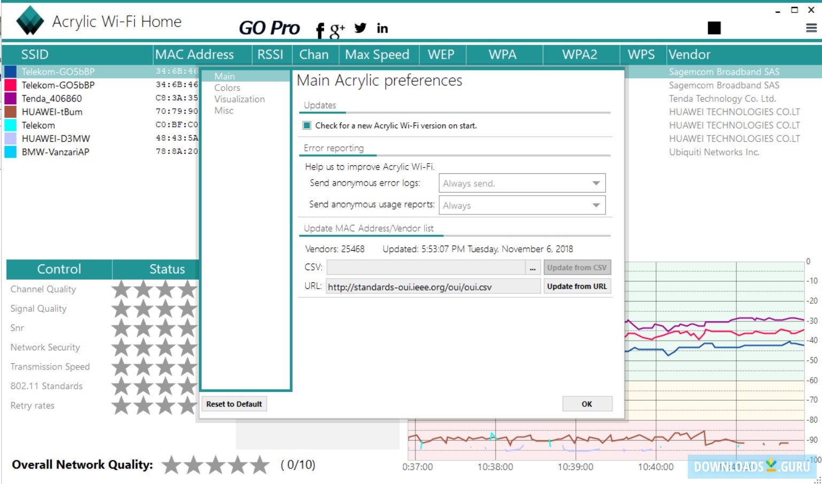Select the HUAWEI-tBum network row
822x484 pixels.
52,112
